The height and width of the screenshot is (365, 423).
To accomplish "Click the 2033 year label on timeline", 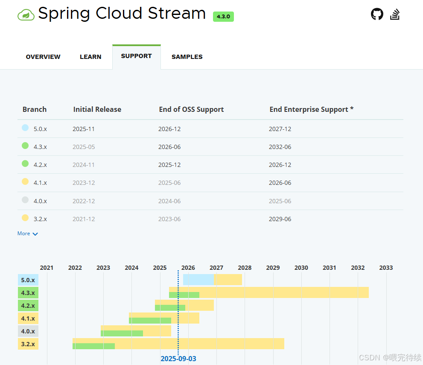I will pyautogui.click(x=386, y=268).
